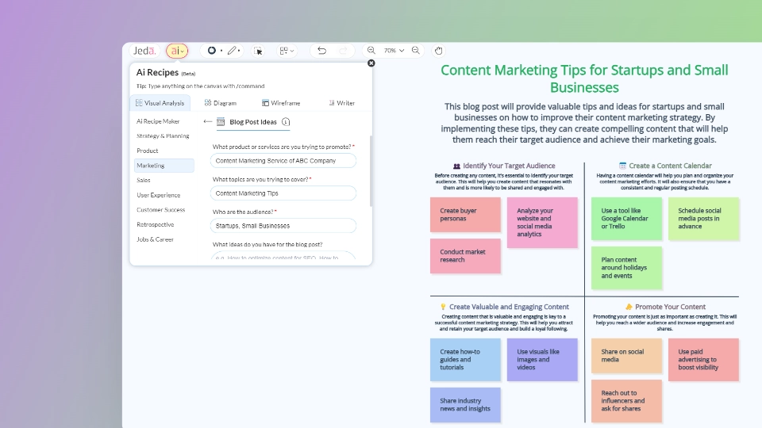
Task: Select Plan content around holidays note
Action: 626,268
